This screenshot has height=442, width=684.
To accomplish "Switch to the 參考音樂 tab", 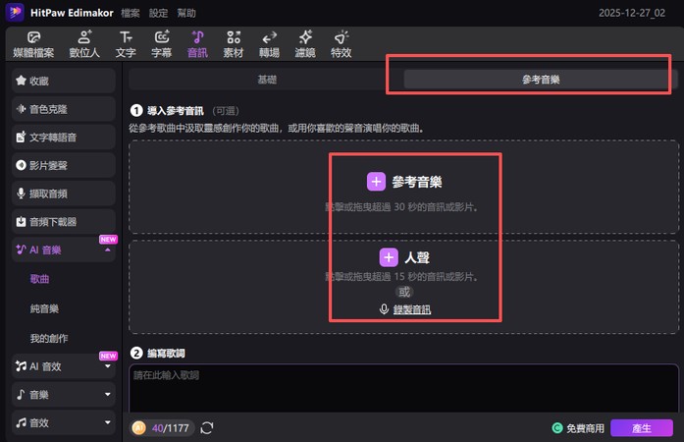I will click(541, 80).
